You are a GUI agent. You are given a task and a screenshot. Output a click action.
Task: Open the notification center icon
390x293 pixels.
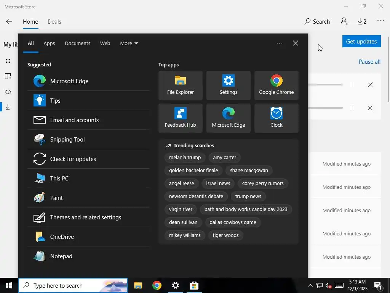coord(378,286)
